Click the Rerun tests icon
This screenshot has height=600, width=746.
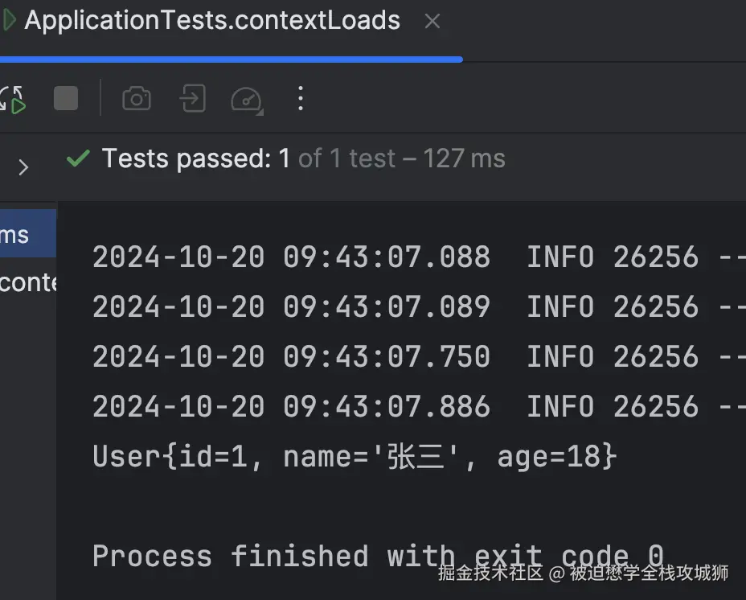pyautogui.click(x=12, y=100)
